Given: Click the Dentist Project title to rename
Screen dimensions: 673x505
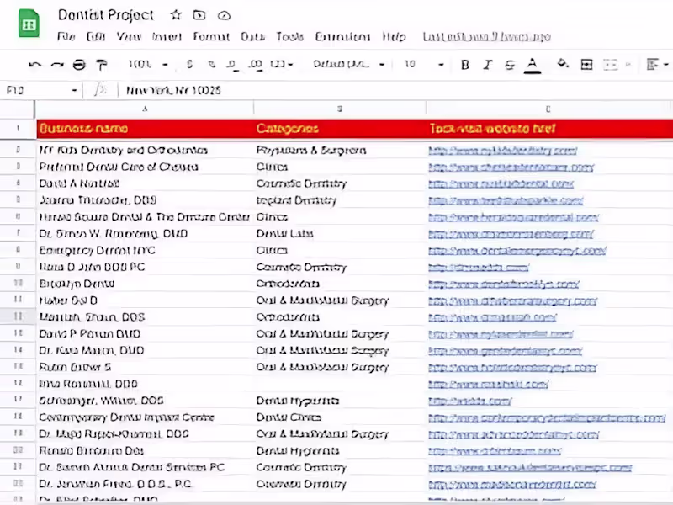Looking at the screenshot, I should 106,15.
